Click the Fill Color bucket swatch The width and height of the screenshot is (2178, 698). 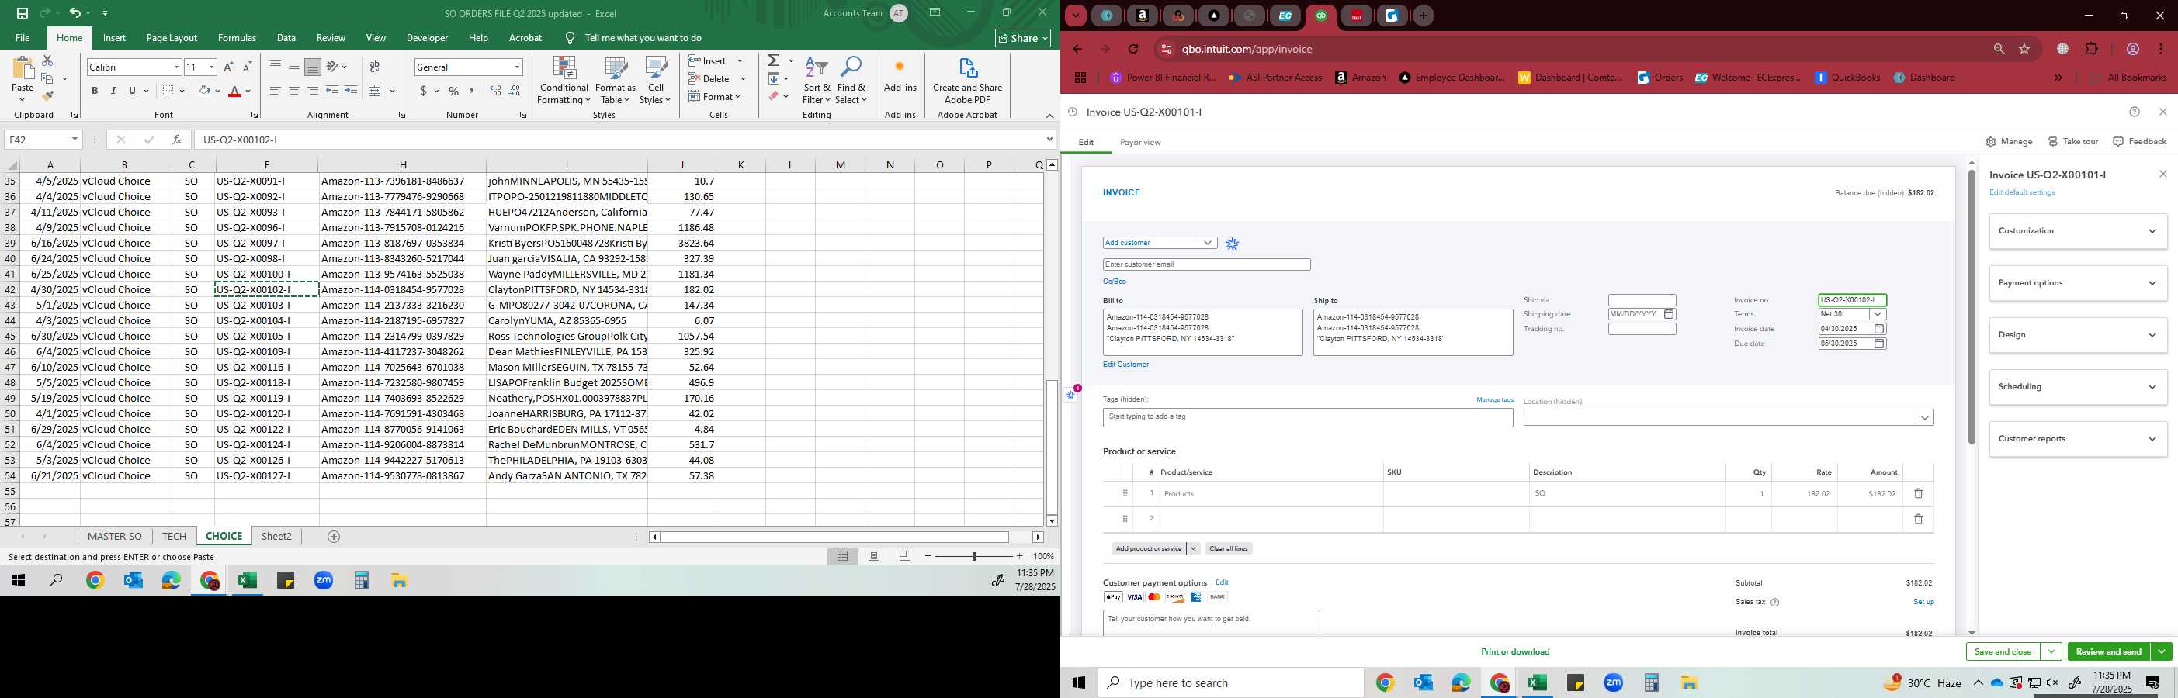pos(205,91)
